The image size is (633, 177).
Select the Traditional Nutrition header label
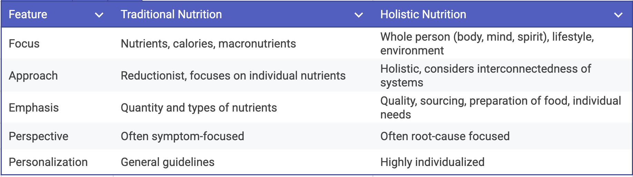pos(171,14)
